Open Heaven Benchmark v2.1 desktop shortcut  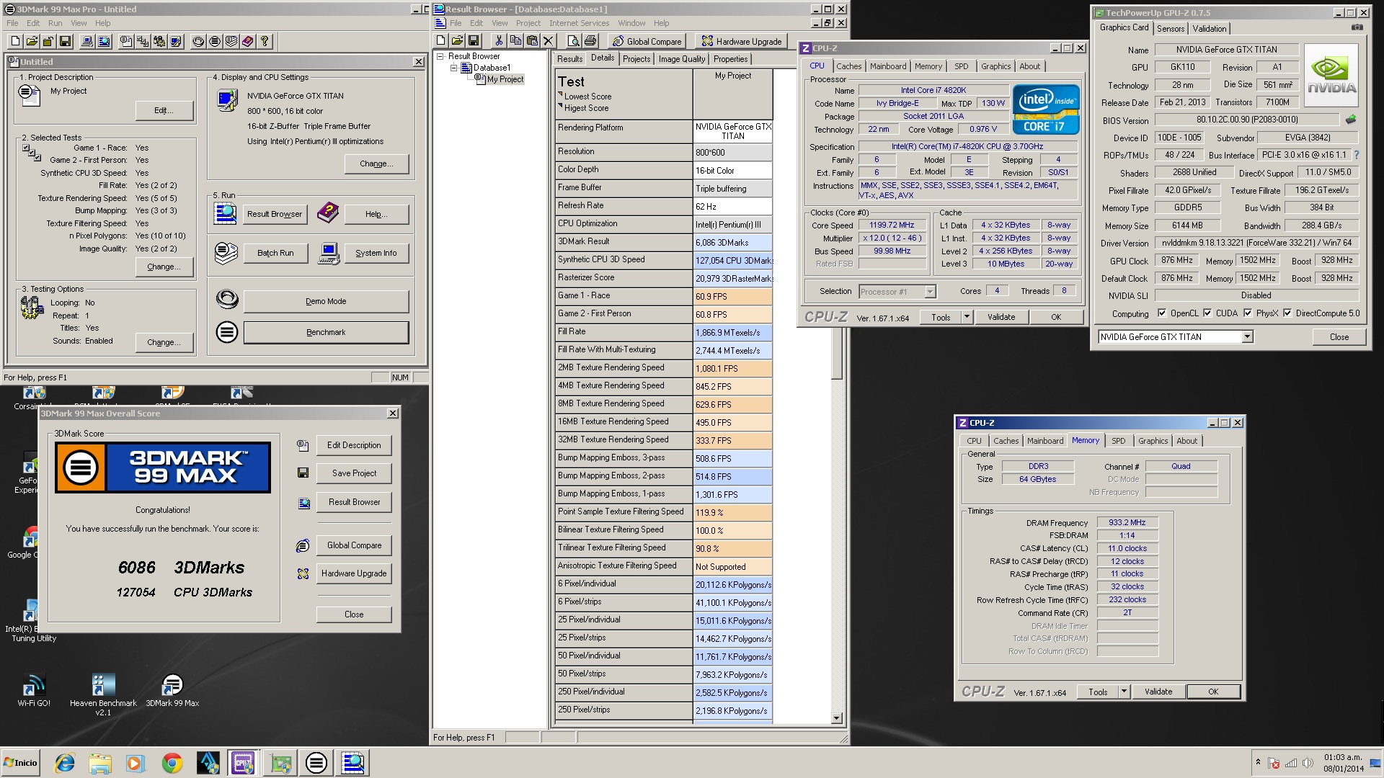103,694
